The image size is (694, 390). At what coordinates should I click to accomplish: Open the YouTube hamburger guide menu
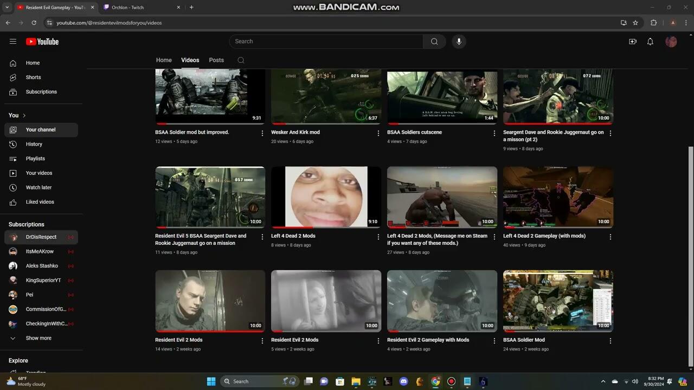coord(13,42)
